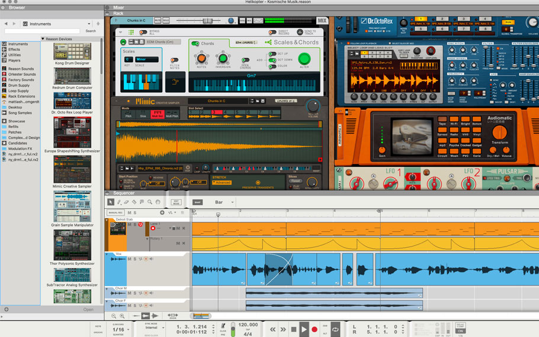Select the arrow selection tool in Sequencer
Screen dimensions: 539x337
tap(110, 202)
